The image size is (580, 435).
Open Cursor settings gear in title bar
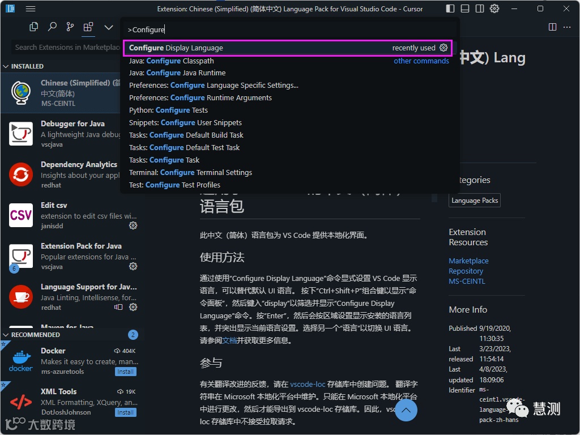point(494,8)
